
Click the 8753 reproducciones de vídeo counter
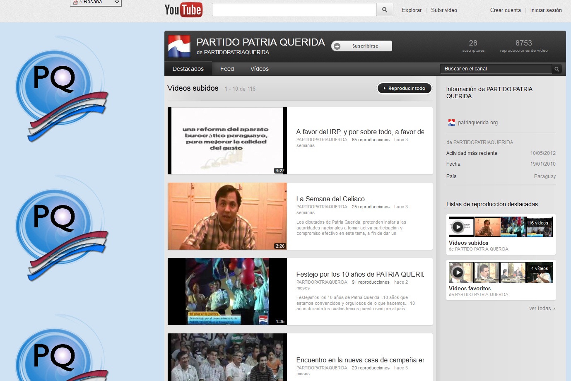pyautogui.click(x=524, y=46)
